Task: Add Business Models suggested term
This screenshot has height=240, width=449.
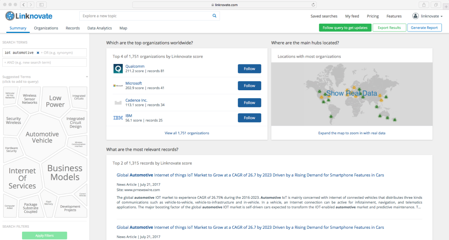Action: [65, 173]
